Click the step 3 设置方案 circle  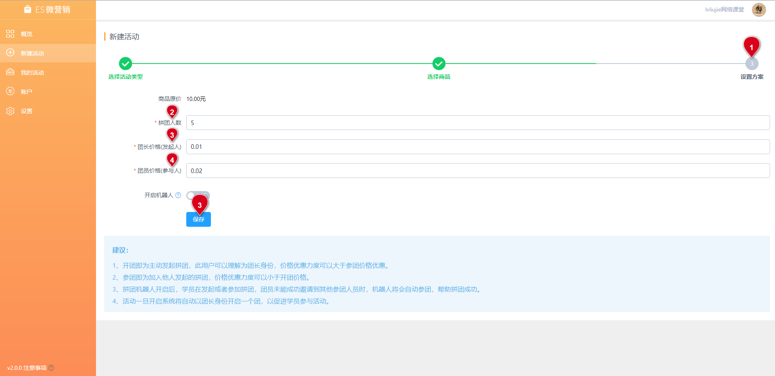[x=752, y=64]
